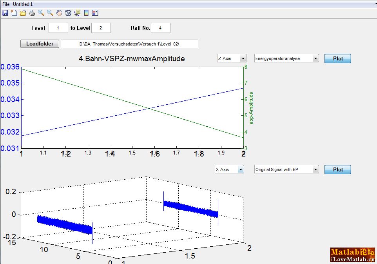Click the green 'eop-Amplitude' axis label
This screenshot has height=264, width=377.
click(251, 108)
